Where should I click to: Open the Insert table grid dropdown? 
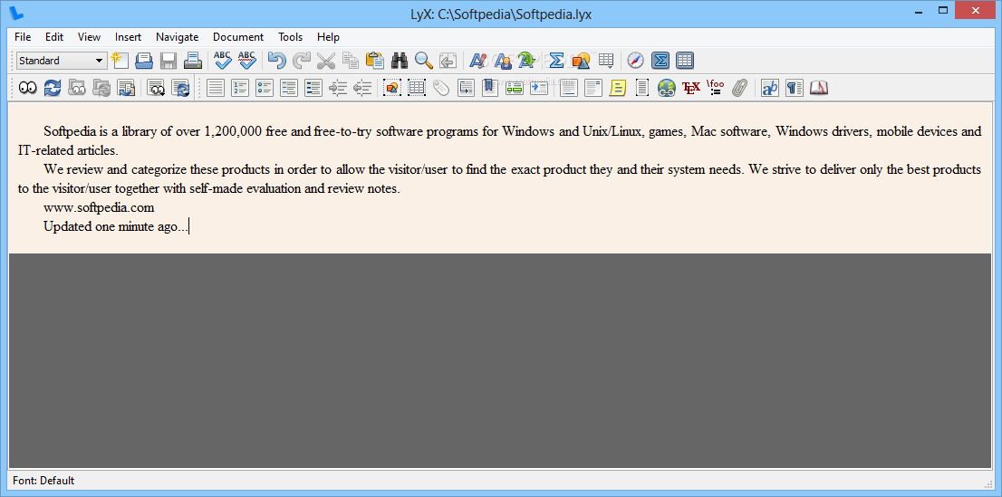(606, 61)
